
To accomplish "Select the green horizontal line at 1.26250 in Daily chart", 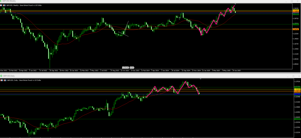I will 147,119.
